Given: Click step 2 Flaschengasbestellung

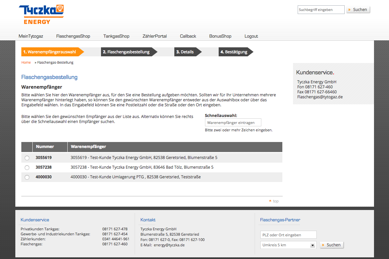Looking at the screenshot, I should (129, 52).
